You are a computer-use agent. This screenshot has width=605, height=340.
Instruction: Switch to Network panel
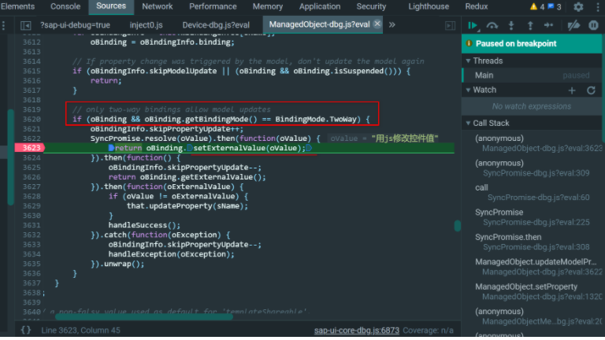point(157,6)
